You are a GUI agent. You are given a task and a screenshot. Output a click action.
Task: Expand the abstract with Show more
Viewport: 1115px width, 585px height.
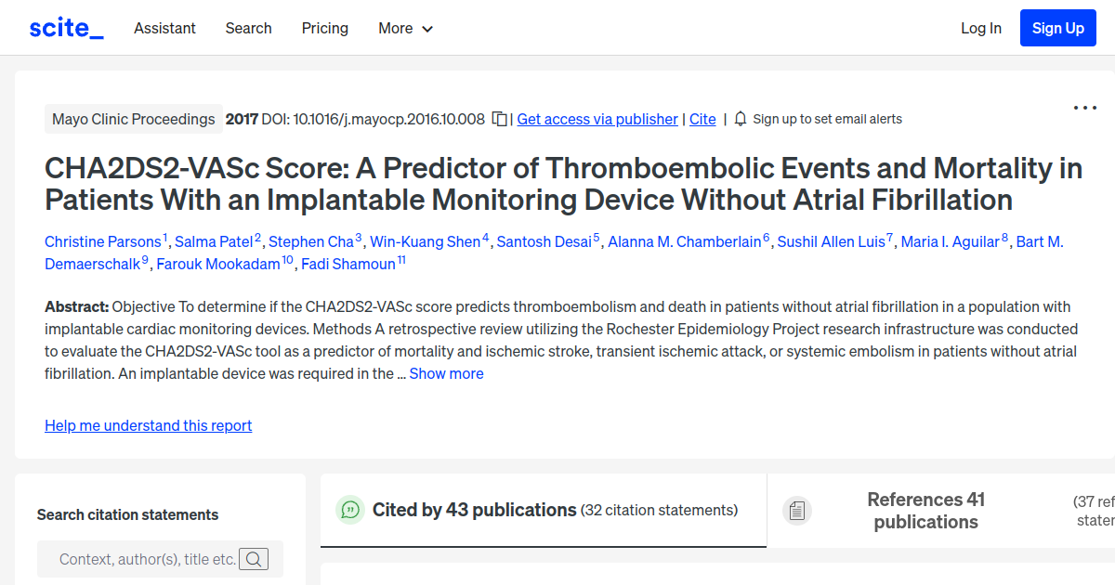click(446, 373)
